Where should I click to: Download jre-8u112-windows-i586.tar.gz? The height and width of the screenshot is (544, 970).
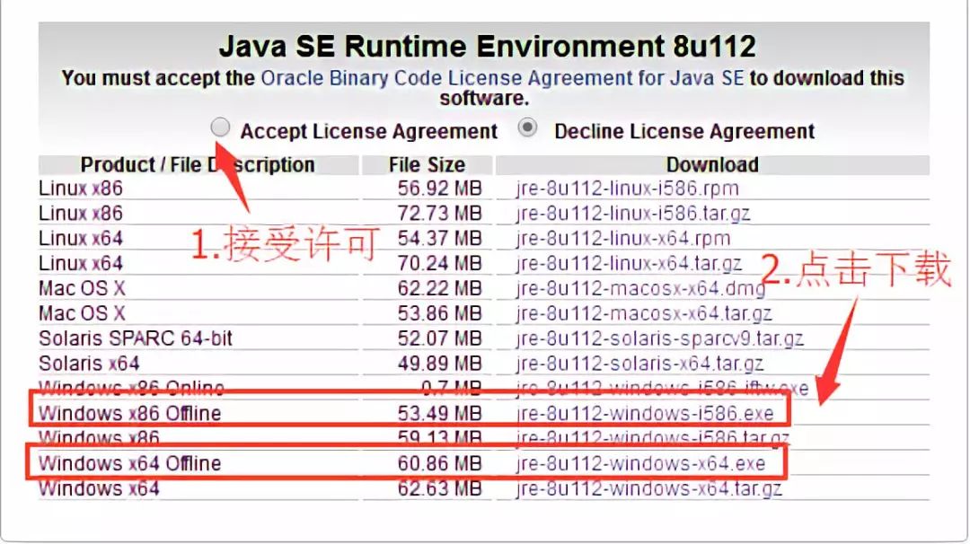tap(653, 438)
